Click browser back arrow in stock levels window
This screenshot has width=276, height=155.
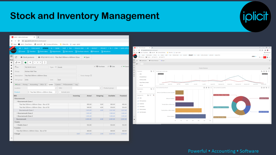point(12,41)
